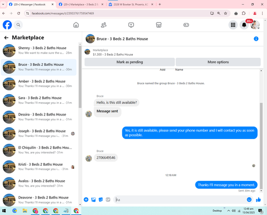Open a new browser tab
The image size is (267, 215).
160,4
